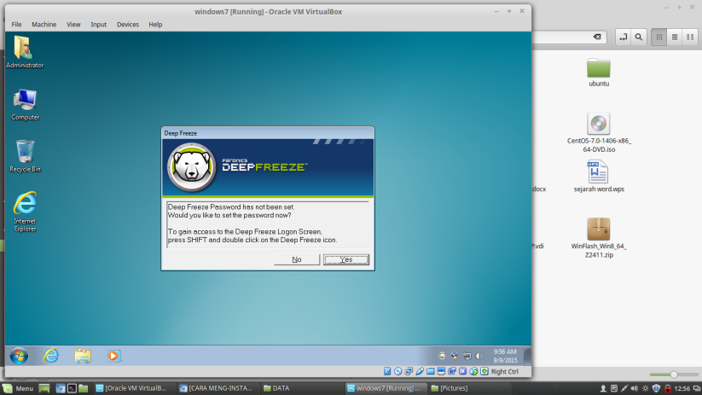
Task: Switch to CARA MENG-INSTA... taskbar window
Action: pos(216,388)
